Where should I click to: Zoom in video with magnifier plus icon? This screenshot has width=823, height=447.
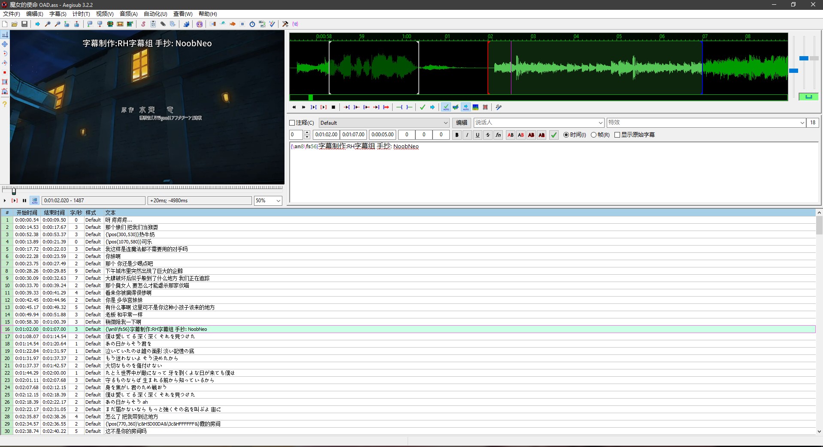click(48, 24)
